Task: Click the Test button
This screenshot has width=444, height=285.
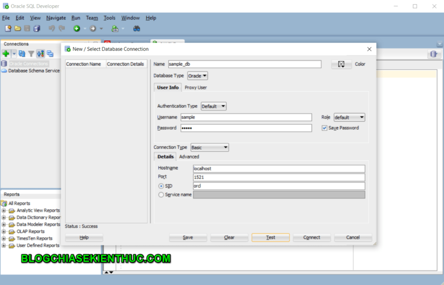Action: (271, 238)
